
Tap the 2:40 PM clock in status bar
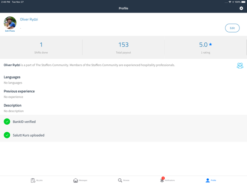5,2
